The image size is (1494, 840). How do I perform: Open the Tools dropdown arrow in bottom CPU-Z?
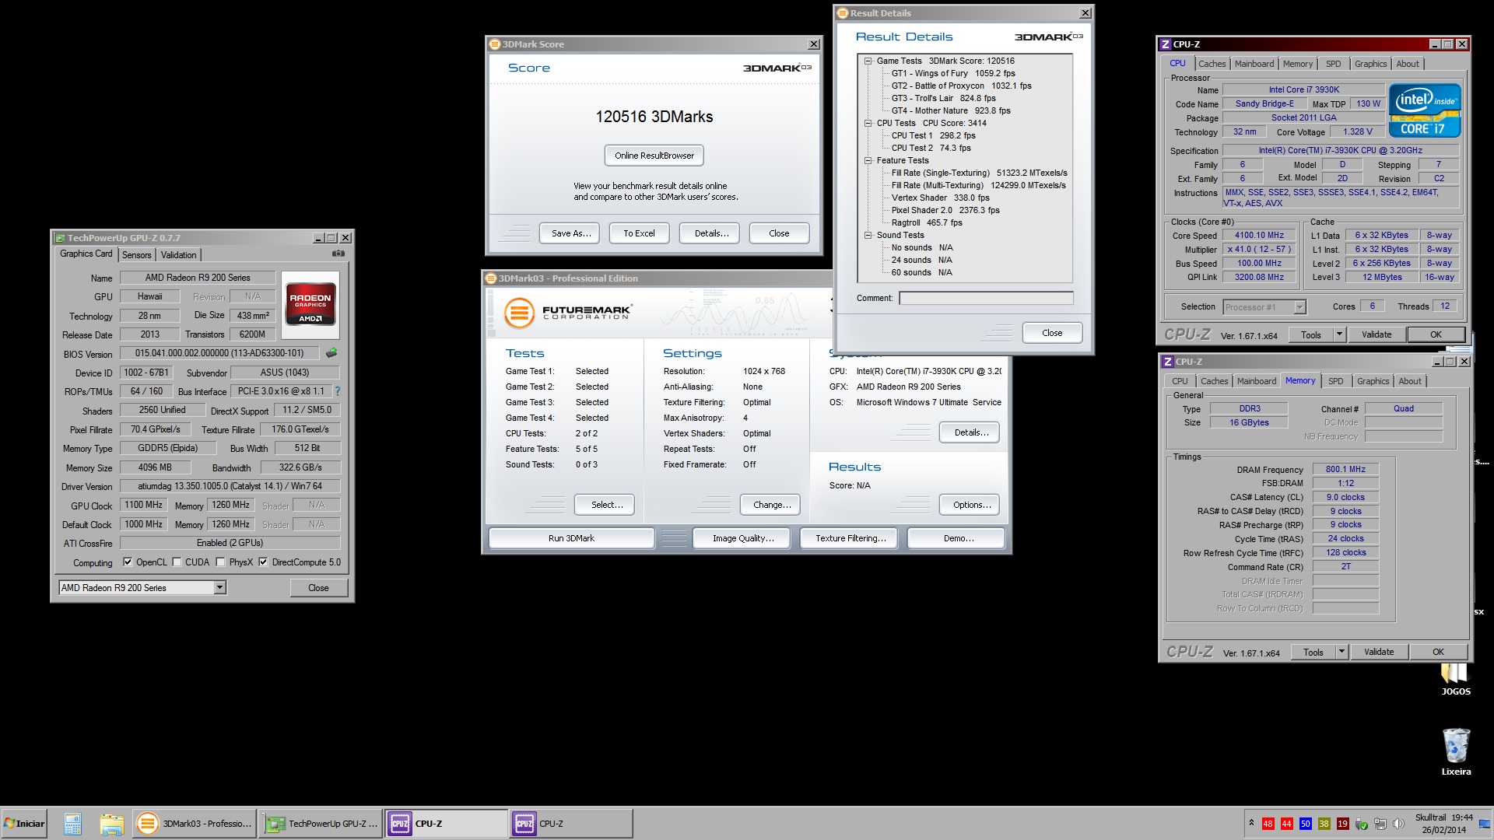[x=1341, y=652]
